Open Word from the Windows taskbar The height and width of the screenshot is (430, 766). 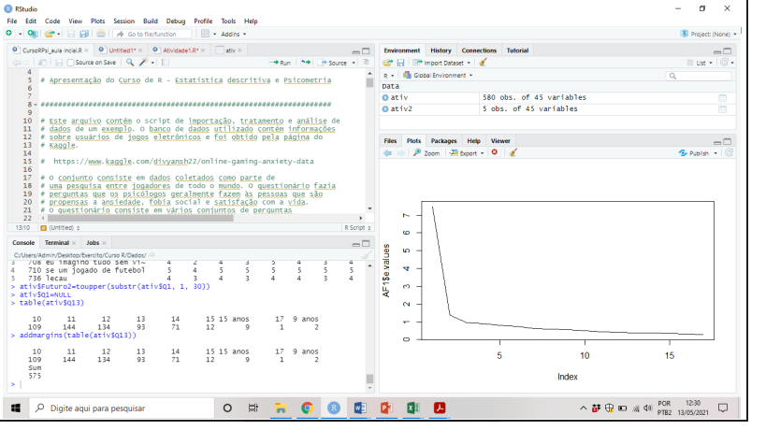click(360, 408)
